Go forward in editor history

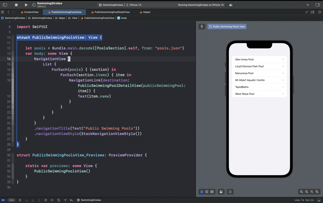tap(13, 12)
